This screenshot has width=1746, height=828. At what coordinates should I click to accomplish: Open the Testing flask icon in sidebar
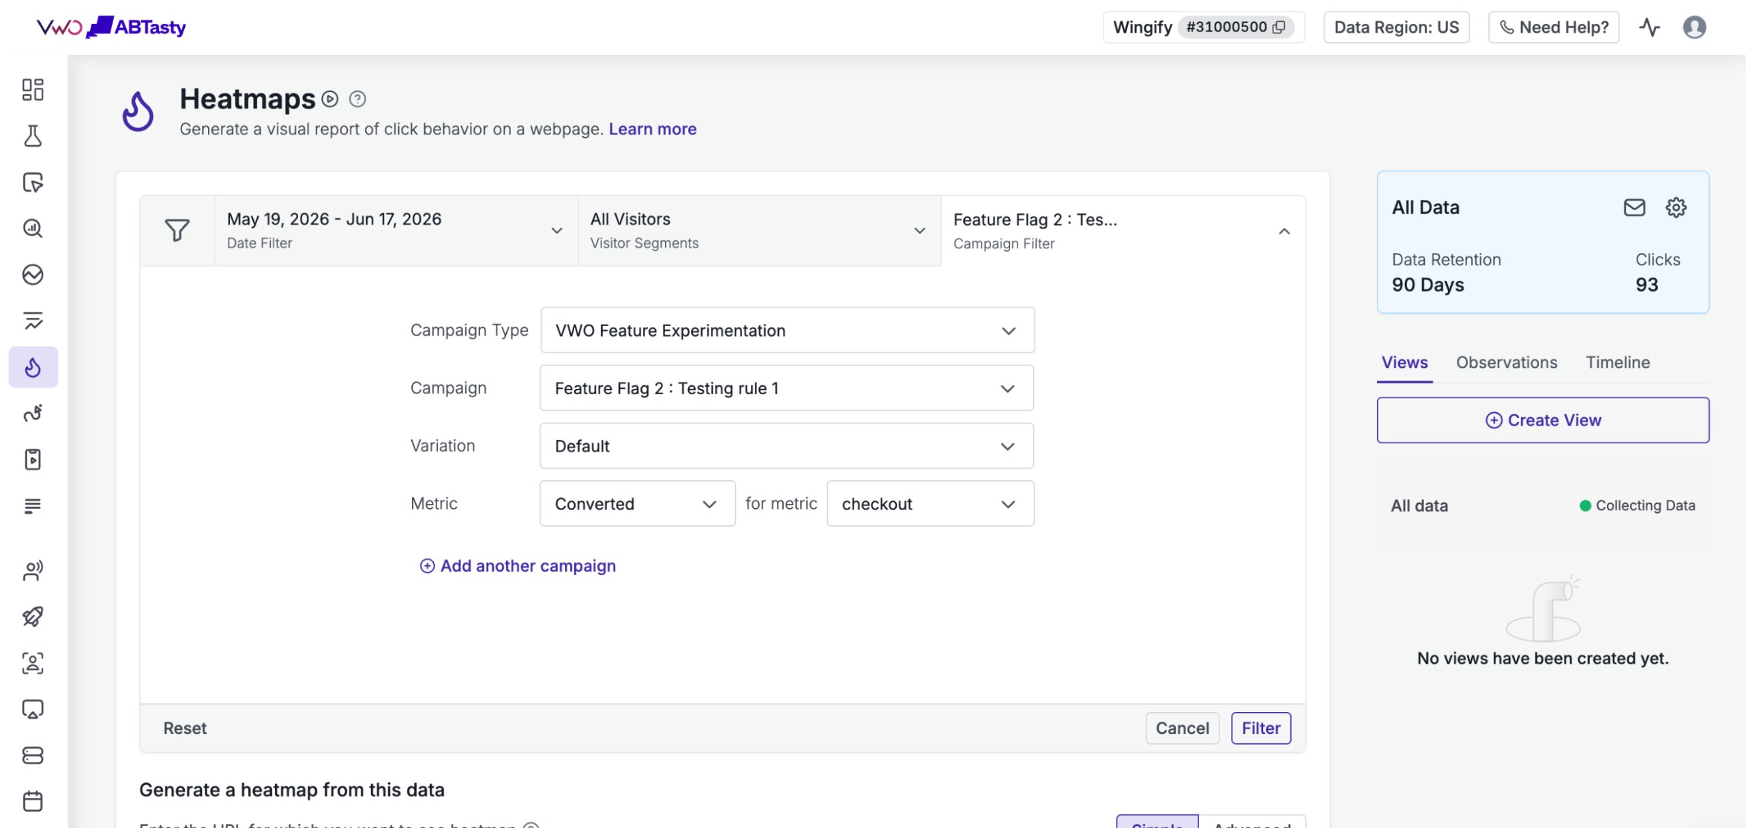click(x=33, y=136)
